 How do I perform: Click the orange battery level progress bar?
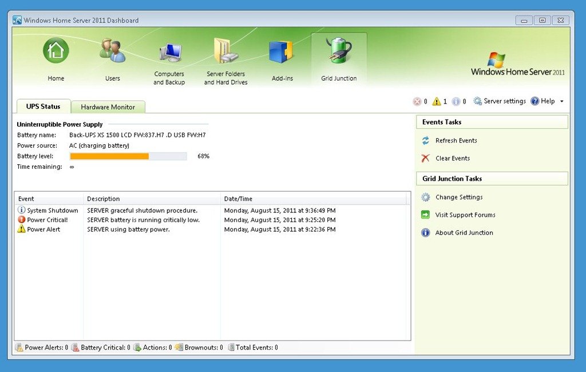(x=109, y=156)
